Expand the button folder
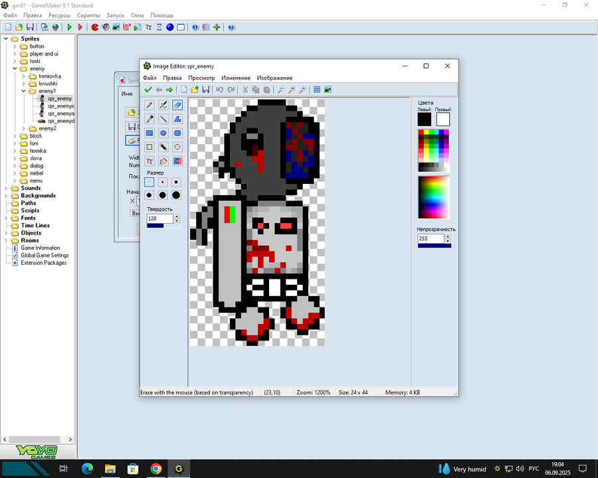Image resolution: width=598 pixels, height=478 pixels. pos(15,46)
